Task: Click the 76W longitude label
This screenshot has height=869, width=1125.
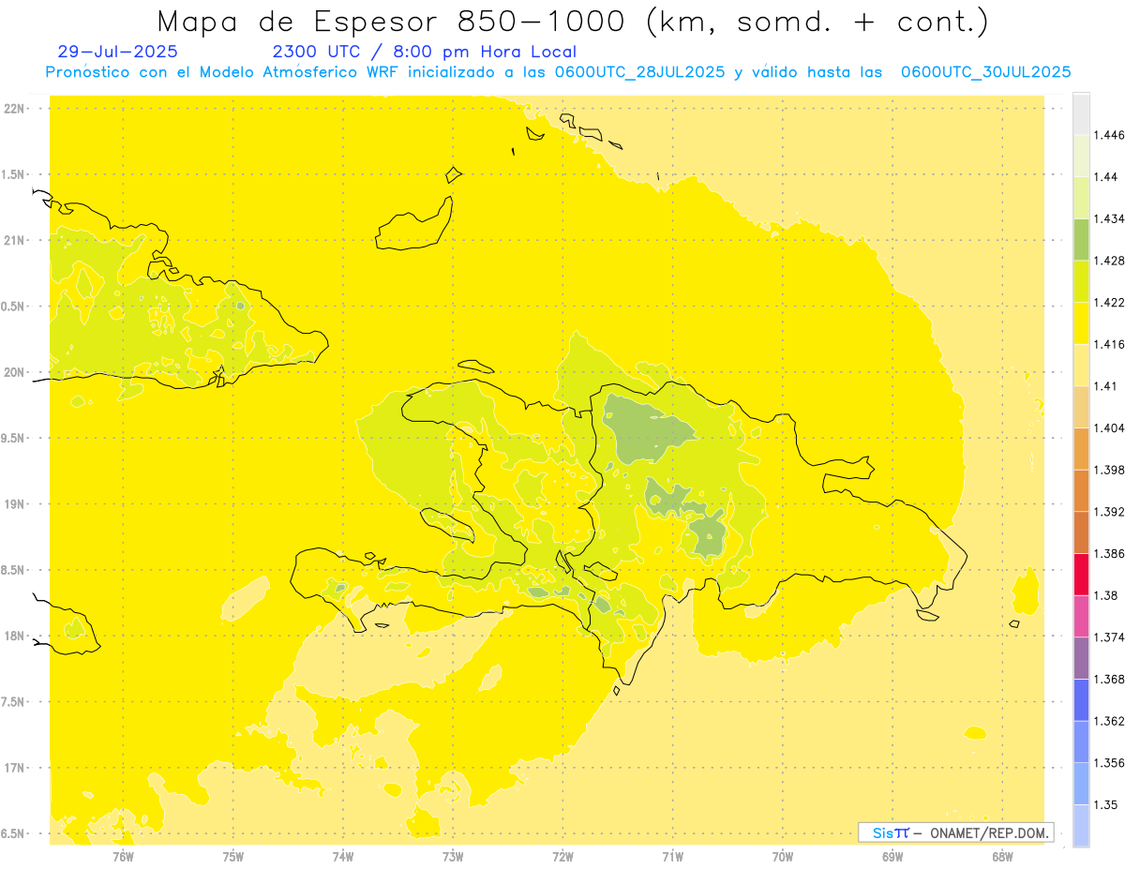Action: 123,857
